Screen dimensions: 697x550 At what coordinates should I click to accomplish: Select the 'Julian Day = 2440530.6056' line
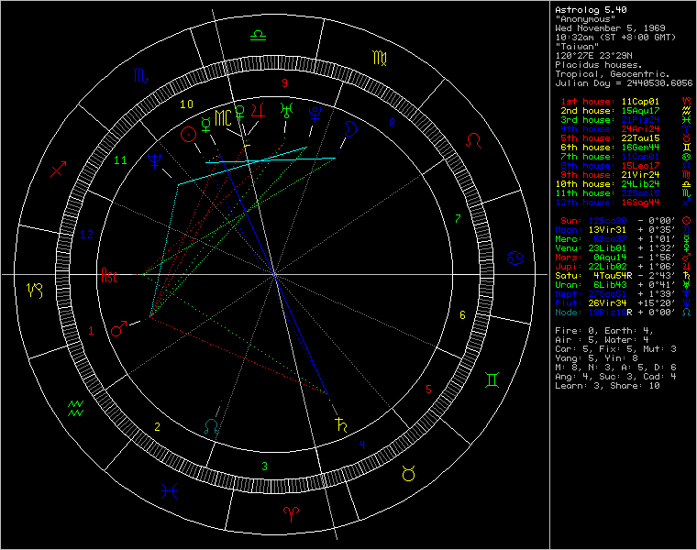[625, 83]
